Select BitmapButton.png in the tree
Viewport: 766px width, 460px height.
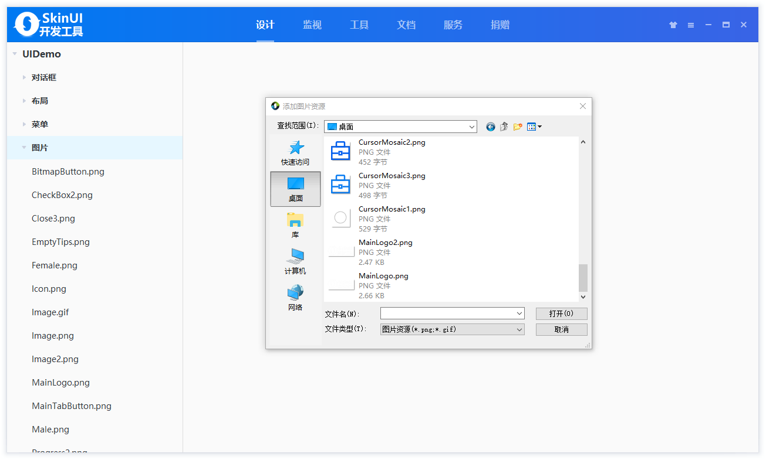68,172
